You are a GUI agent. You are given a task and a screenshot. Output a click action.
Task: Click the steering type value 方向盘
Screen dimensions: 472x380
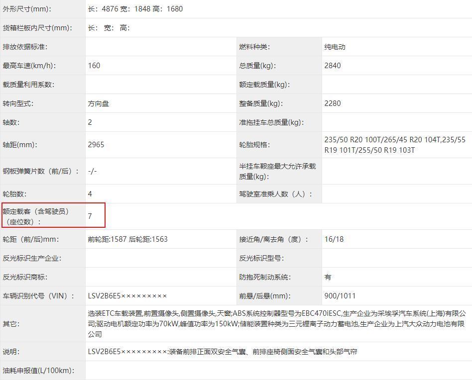click(x=99, y=103)
